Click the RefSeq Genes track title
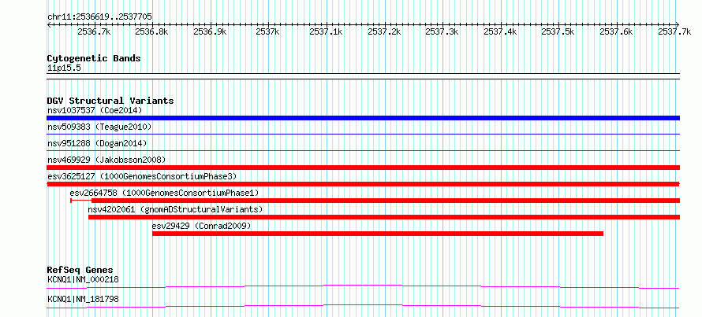The height and width of the screenshot is (317, 702). [80, 270]
